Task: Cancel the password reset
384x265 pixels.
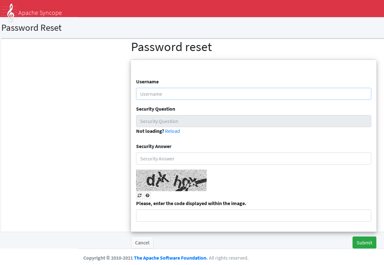Action: coord(142,242)
